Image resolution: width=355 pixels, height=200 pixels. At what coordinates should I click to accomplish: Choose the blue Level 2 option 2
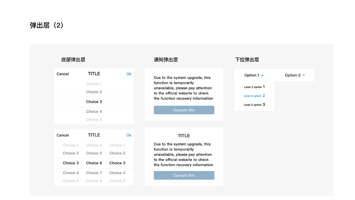pyautogui.click(x=254, y=96)
